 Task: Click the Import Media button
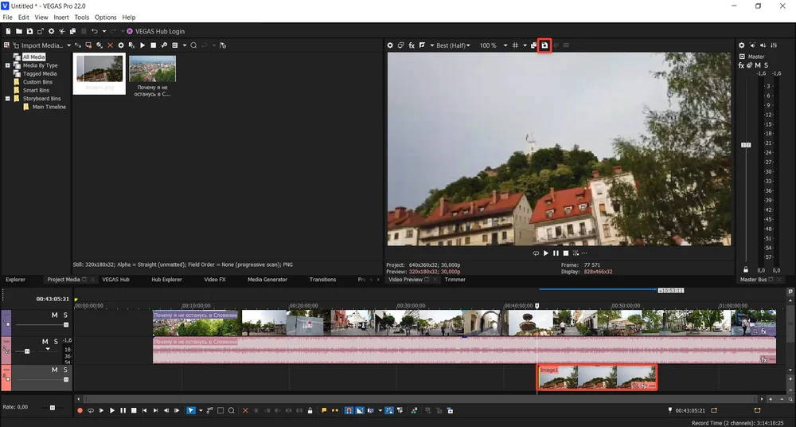pos(39,45)
